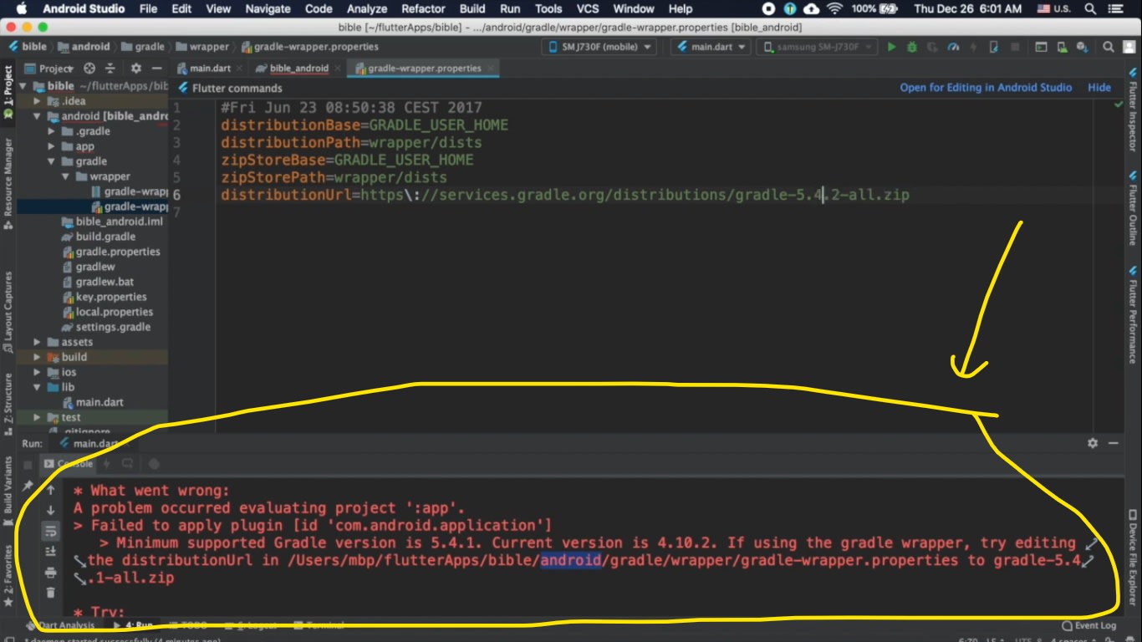The image size is (1142, 642).
Task: Open the Refactor menu
Action: pyautogui.click(x=423, y=8)
